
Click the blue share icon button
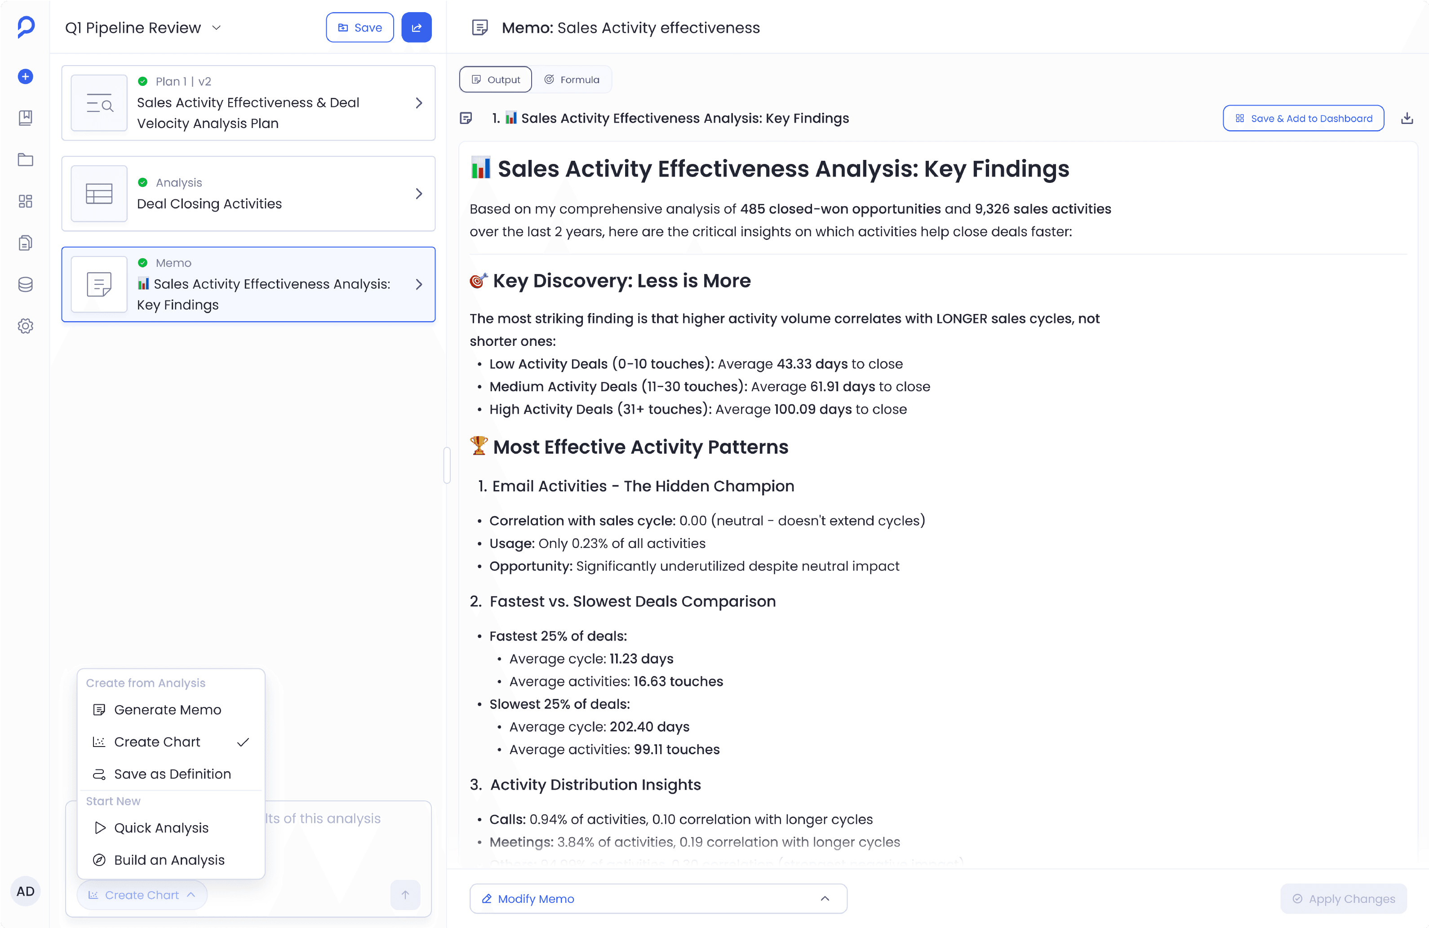tap(416, 27)
